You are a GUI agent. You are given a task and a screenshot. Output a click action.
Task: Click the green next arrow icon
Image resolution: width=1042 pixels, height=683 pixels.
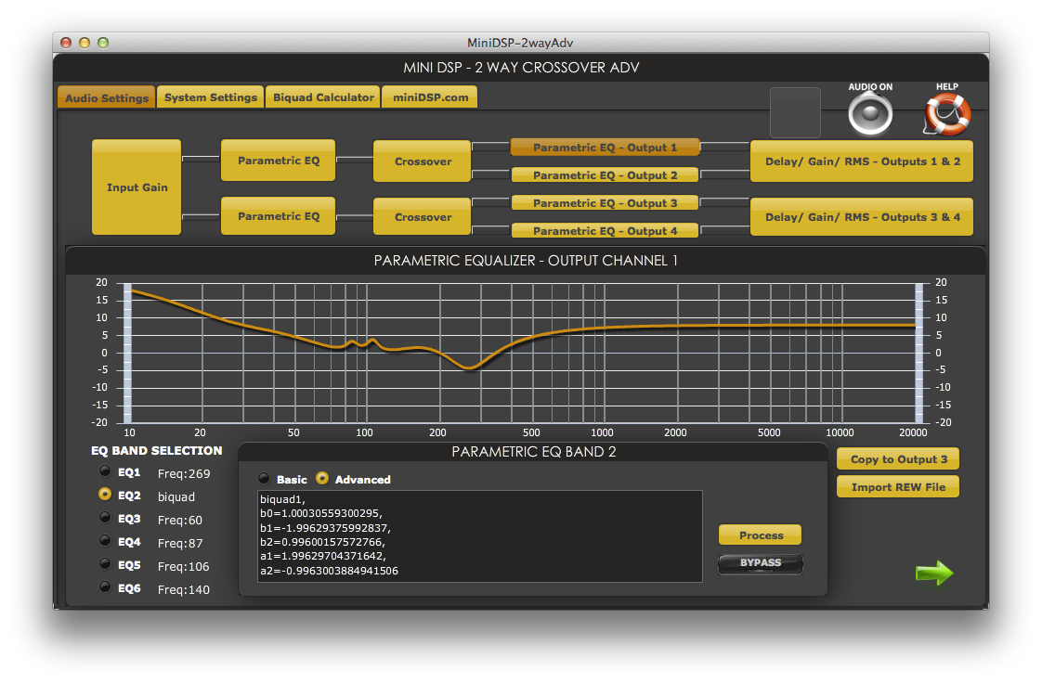click(934, 573)
